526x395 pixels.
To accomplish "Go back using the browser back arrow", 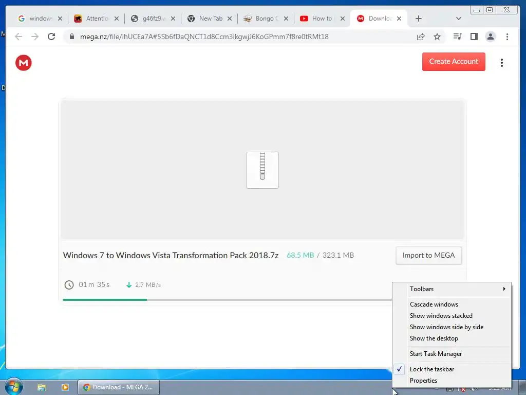I will coord(18,37).
